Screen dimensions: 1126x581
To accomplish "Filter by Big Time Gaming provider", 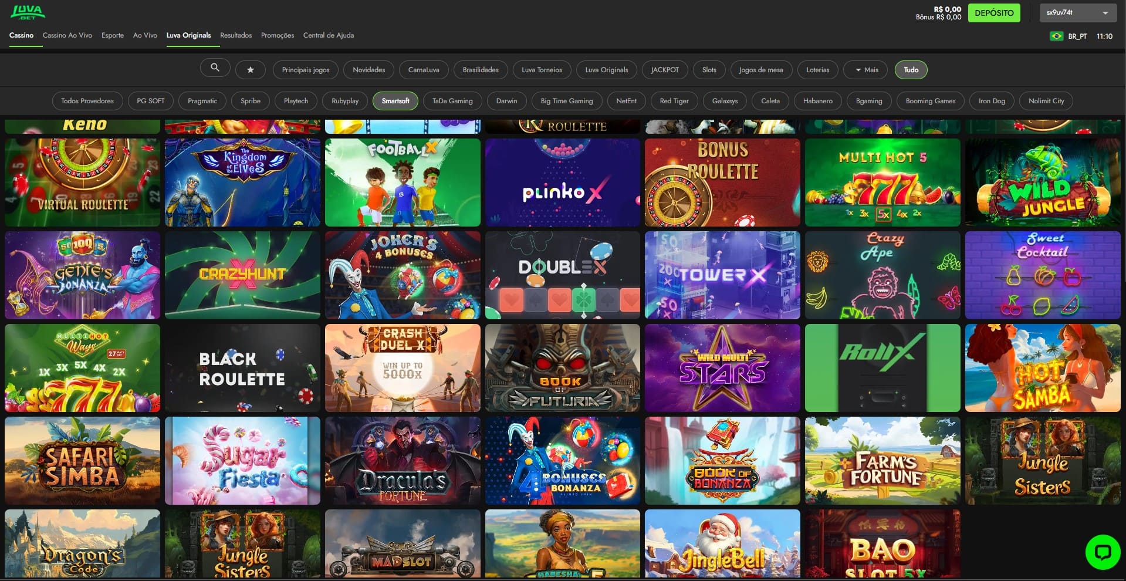I will (567, 101).
